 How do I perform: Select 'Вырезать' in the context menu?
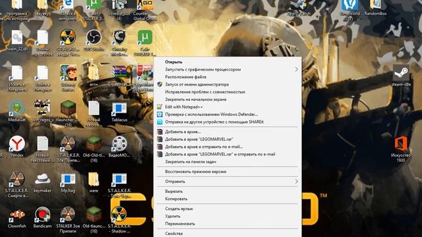227,192
